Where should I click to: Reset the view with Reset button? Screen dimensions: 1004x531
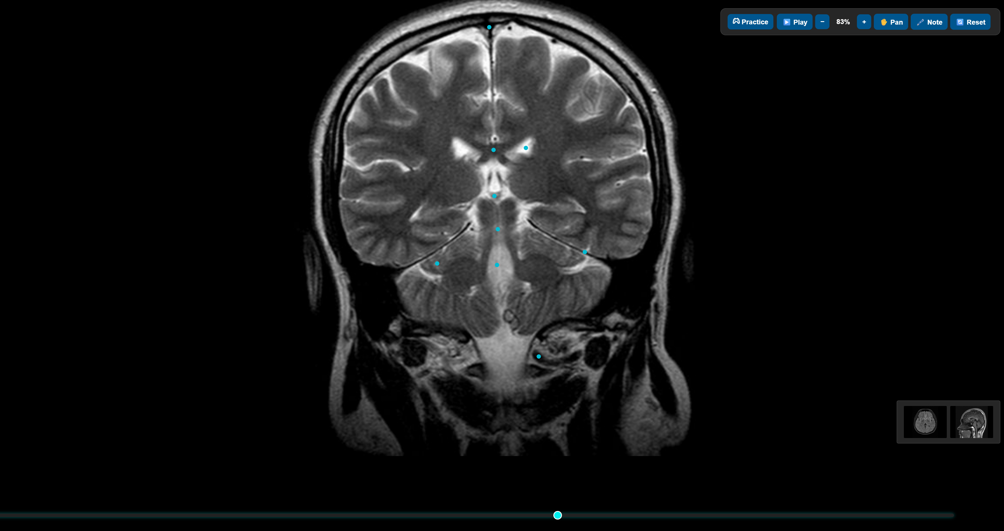point(970,22)
